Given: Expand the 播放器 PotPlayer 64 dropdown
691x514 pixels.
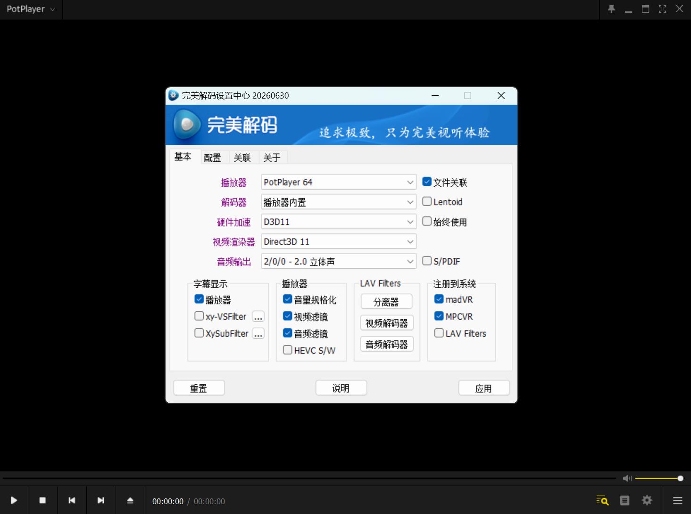Looking at the screenshot, I should pyautogui.click(x=339, y=182).
